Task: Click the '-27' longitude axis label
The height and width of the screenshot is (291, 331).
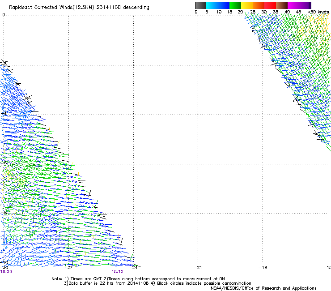Action: (x=69, y=268)
